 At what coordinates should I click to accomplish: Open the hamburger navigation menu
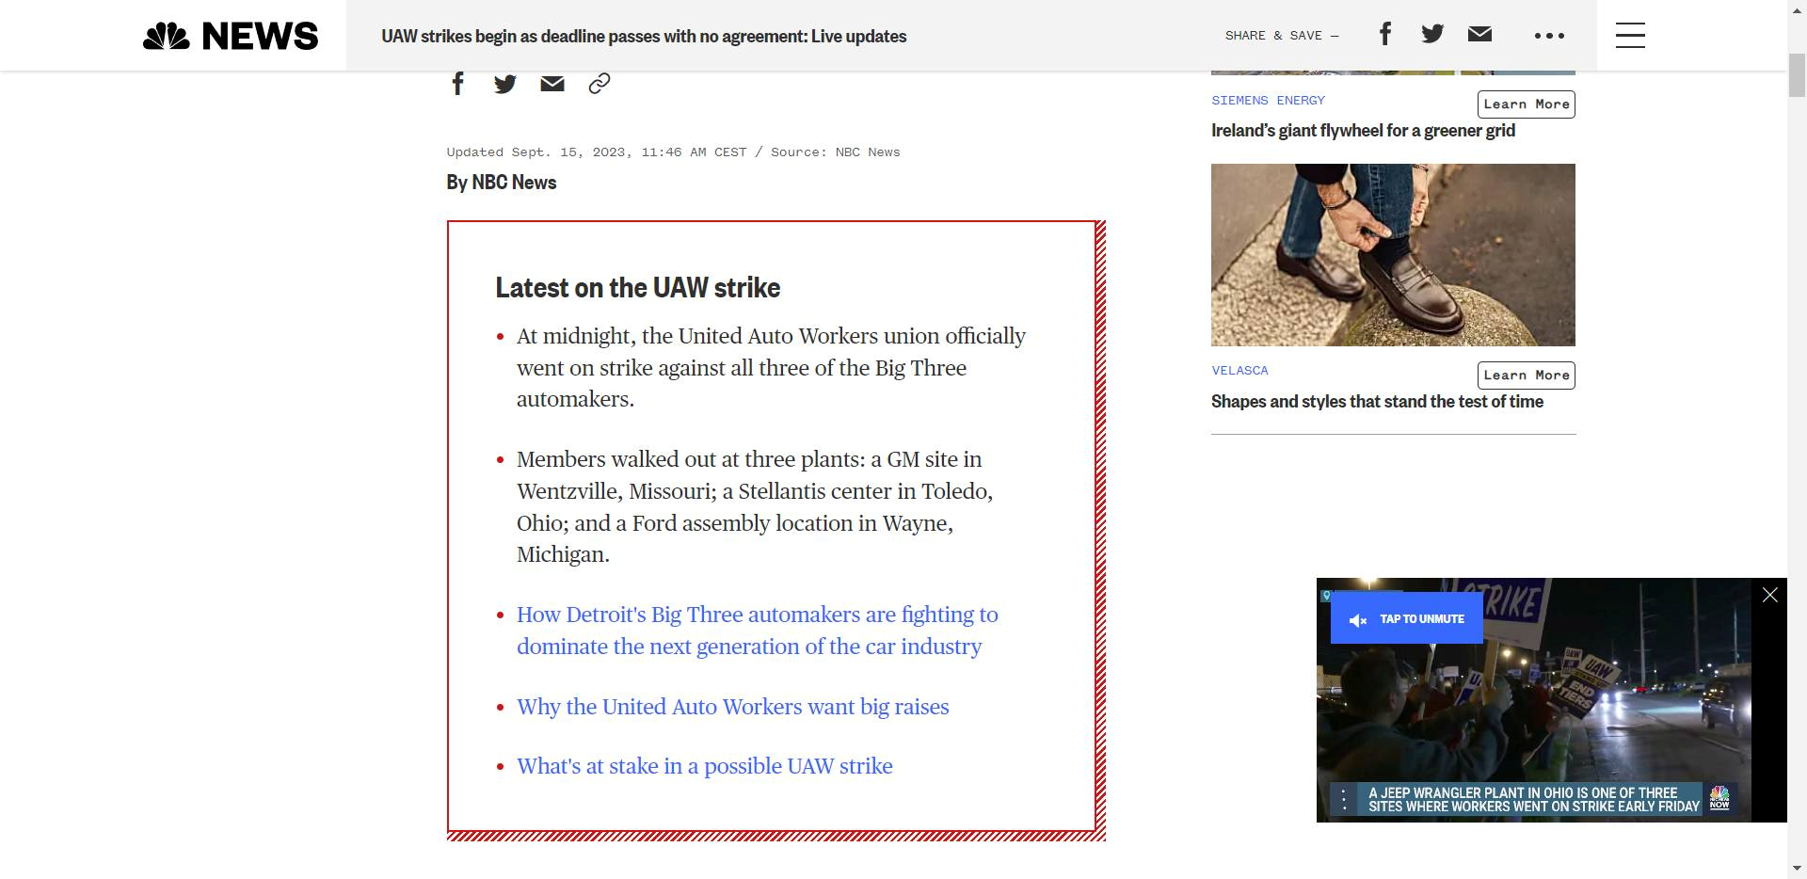[x=1630, y=36]
